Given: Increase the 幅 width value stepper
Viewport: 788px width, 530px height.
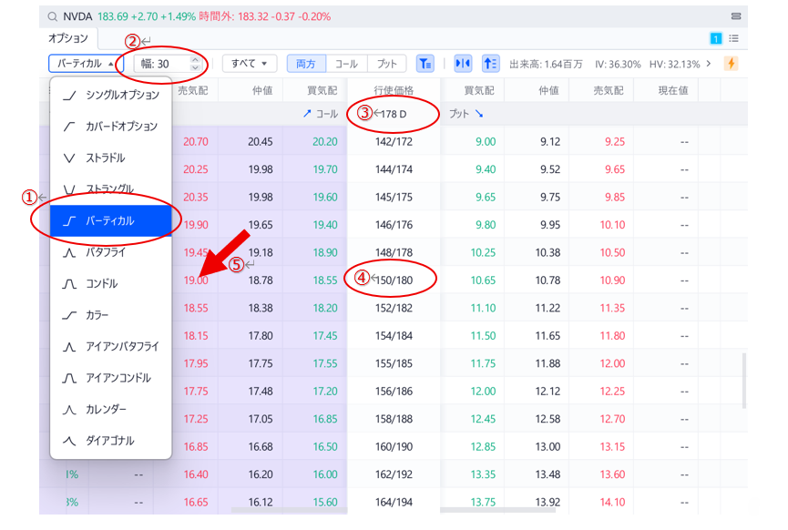Looking at the screenshot, I should [x=194, y=60].
